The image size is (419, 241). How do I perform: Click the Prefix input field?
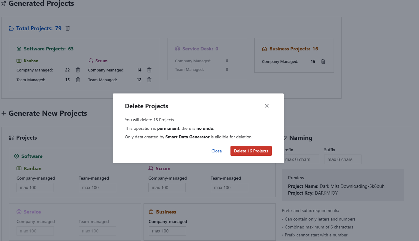click(301, 159)
